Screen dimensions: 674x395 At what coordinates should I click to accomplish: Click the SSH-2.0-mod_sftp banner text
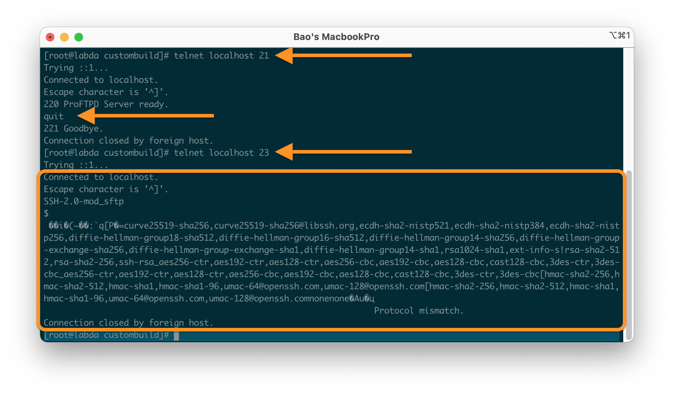coord(84,201)
